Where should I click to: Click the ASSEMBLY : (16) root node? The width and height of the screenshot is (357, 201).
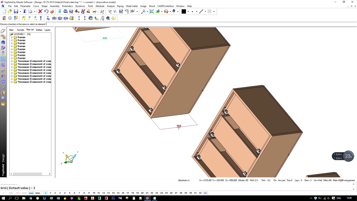click(x=22, y=34)
